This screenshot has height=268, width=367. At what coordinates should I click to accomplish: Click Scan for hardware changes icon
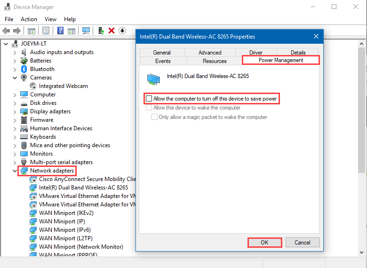[86, 31]
